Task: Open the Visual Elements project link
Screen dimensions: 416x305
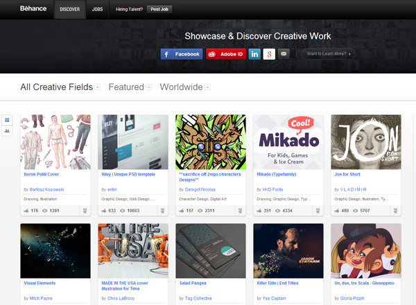Action: pyautogui.click(x=40, y=283)
